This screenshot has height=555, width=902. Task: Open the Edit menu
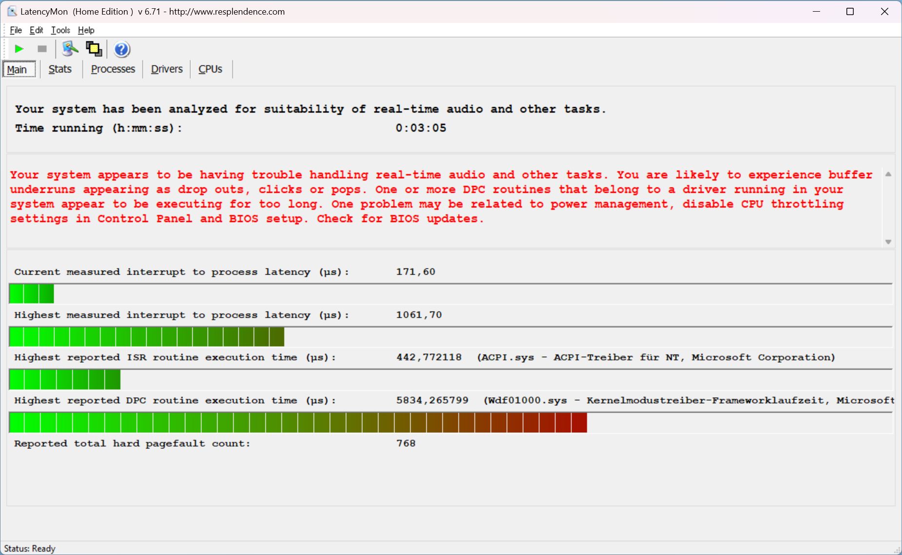36,30
